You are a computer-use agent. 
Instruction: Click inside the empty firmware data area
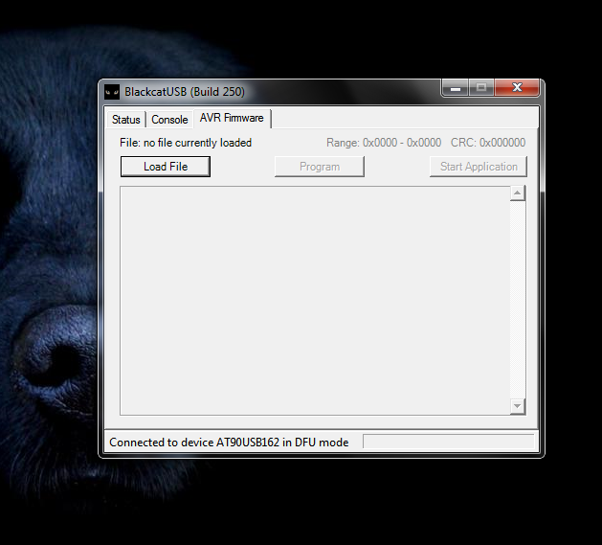click(314, 300)
